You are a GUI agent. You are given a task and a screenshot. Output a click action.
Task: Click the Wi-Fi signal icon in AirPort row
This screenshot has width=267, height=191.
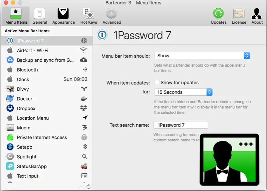coord(83,50)
